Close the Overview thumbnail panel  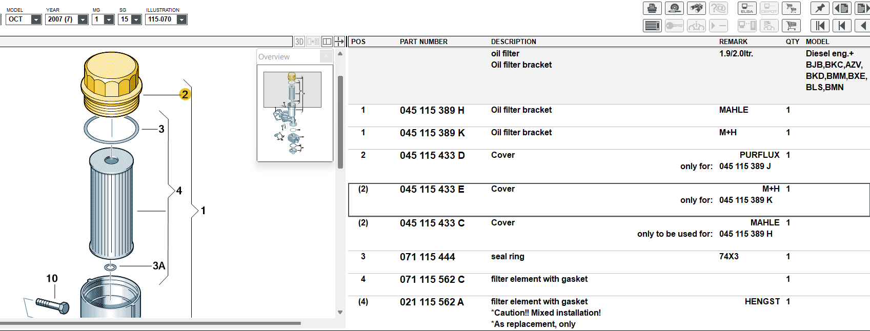(326, 56)
